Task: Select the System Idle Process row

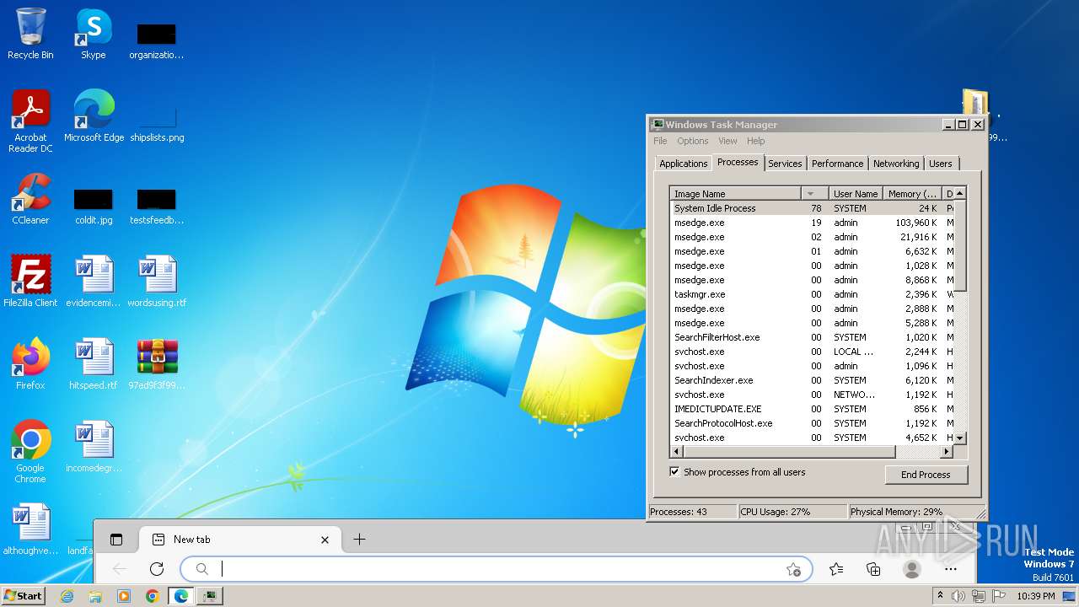Action: click(x=812, y=208)
